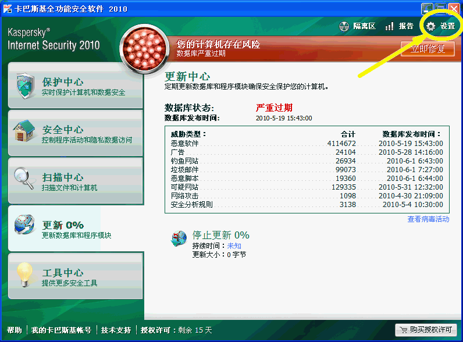The width and height of the screenshot is (463, 342).
Task: Click 授权许可 license link
Action: [155, 330]
